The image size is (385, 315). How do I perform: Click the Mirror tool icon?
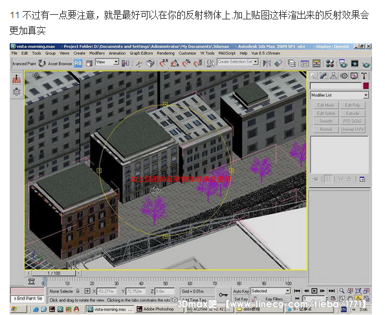tap(267, 63)
